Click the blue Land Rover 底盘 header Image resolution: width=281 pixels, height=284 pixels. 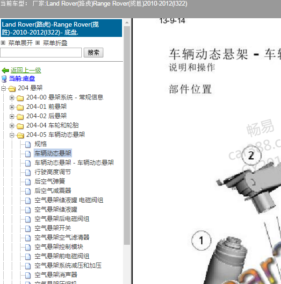tap(61, 28)
